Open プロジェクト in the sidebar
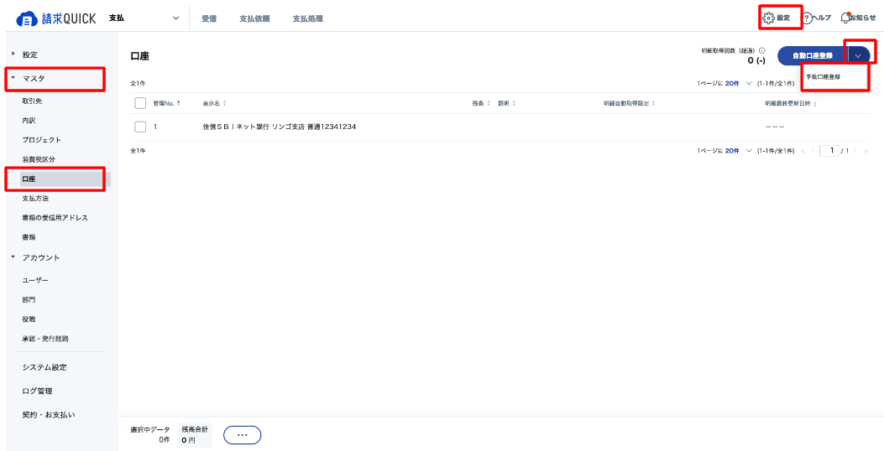The height and width of the screenshot is (451, 884). [x=42, y=140]
